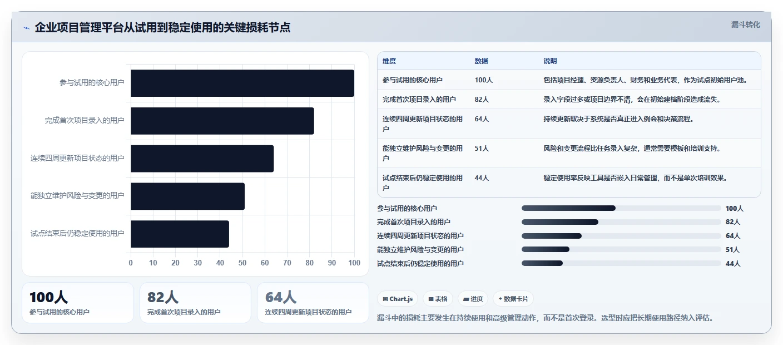Click progress list label 参与试用的核心用户
Image resolution: width=783 pixels, height=345 pixels.
[x=407, y=209]
